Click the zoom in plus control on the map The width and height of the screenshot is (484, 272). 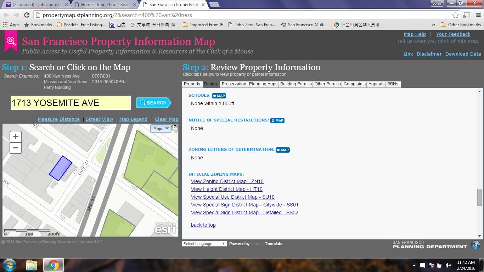tap(15, 136)
